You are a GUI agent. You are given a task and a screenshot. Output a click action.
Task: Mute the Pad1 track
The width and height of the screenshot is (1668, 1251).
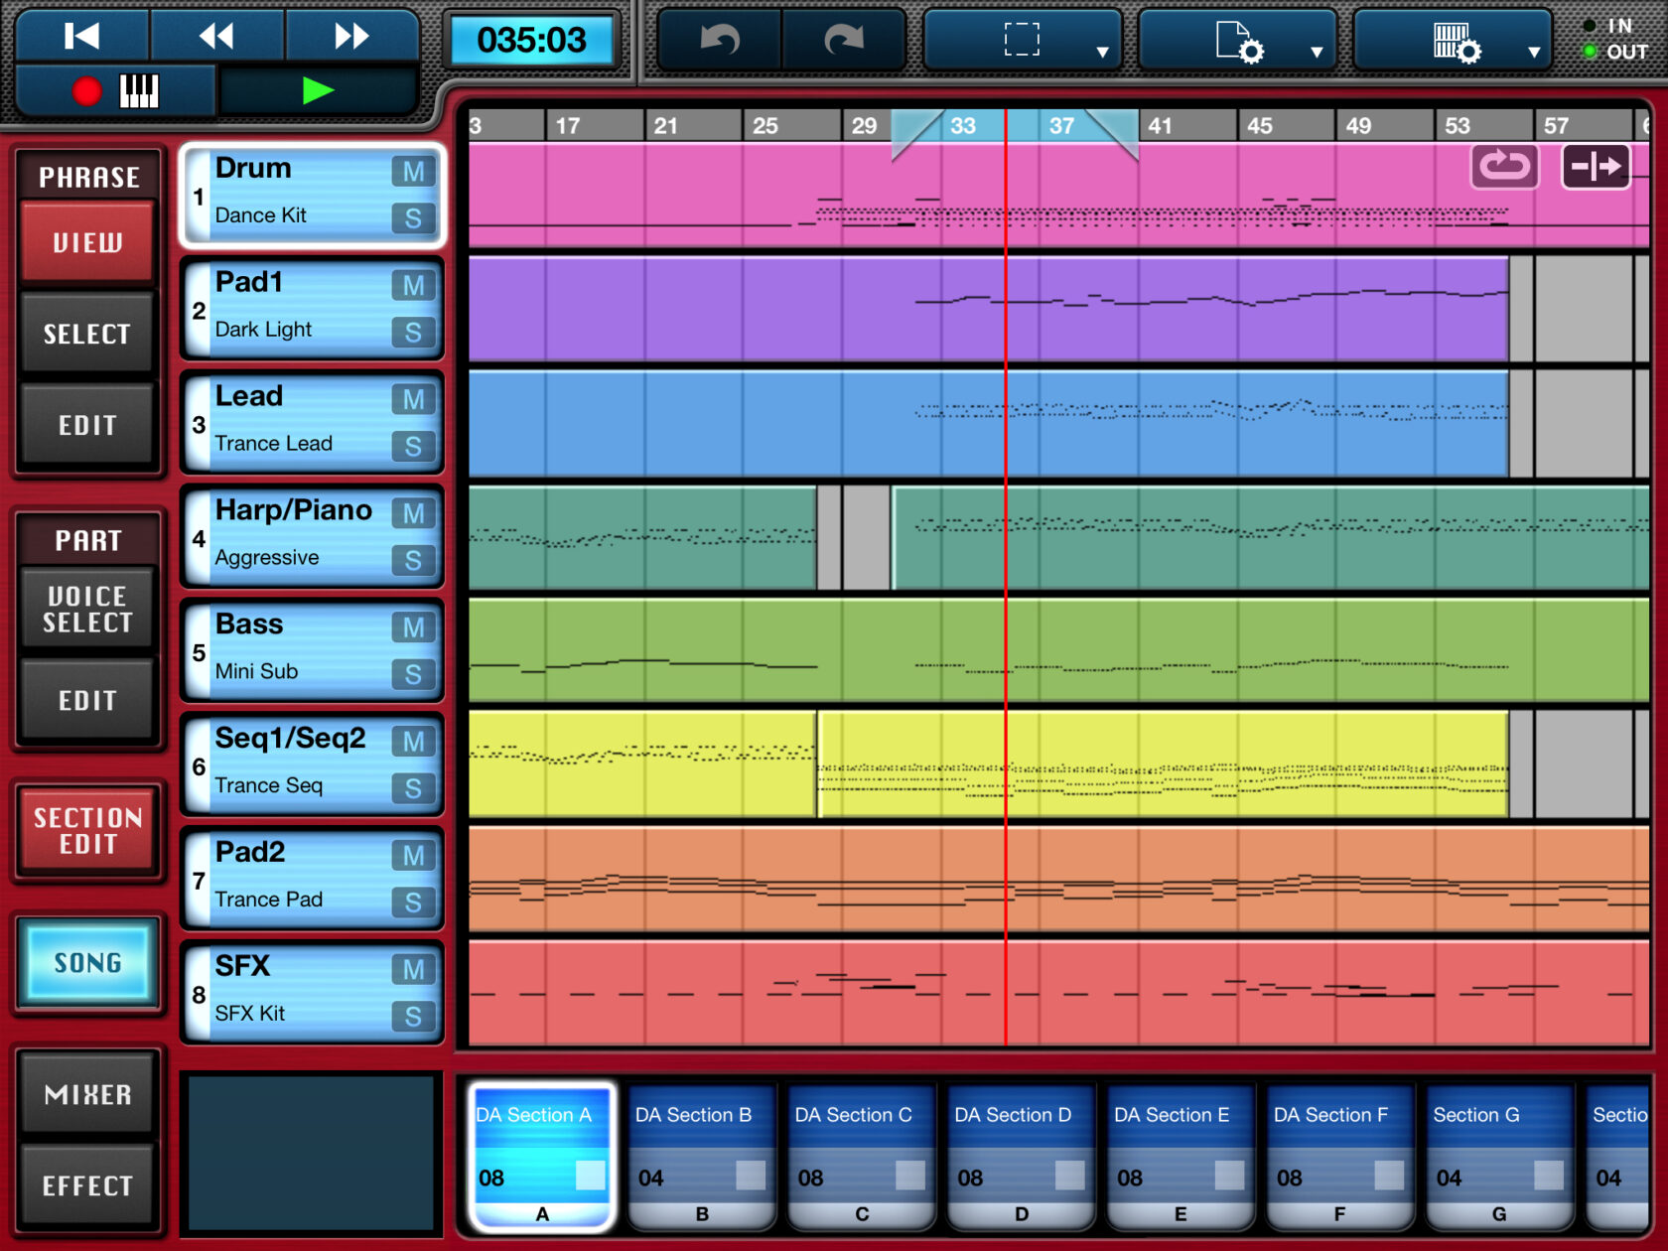coord(413,286)
